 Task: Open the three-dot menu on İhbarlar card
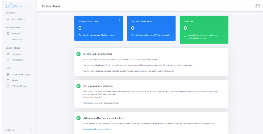coord(225,20)
